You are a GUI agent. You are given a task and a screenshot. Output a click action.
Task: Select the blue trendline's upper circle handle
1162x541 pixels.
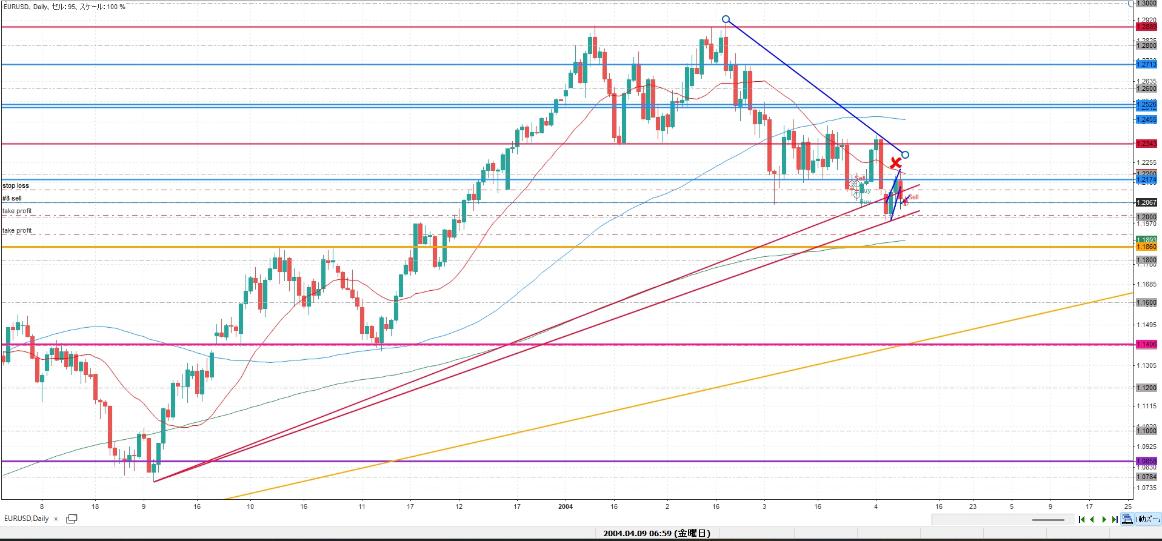726,19
